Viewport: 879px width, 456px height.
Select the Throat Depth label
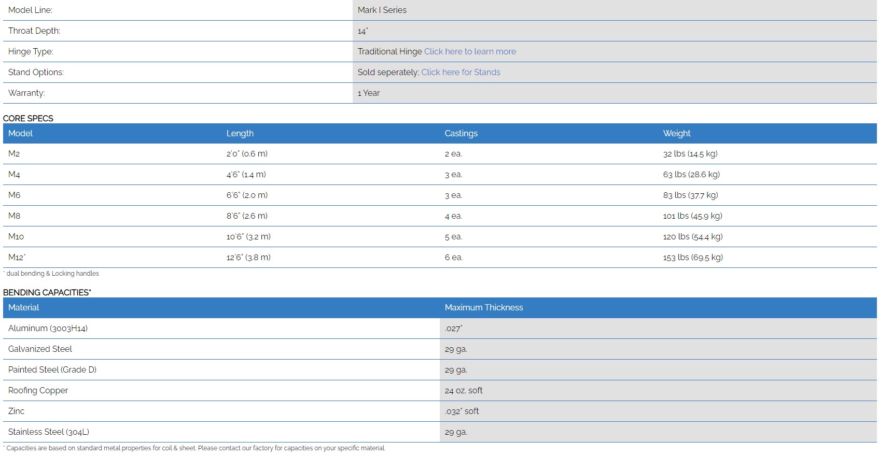34,31
